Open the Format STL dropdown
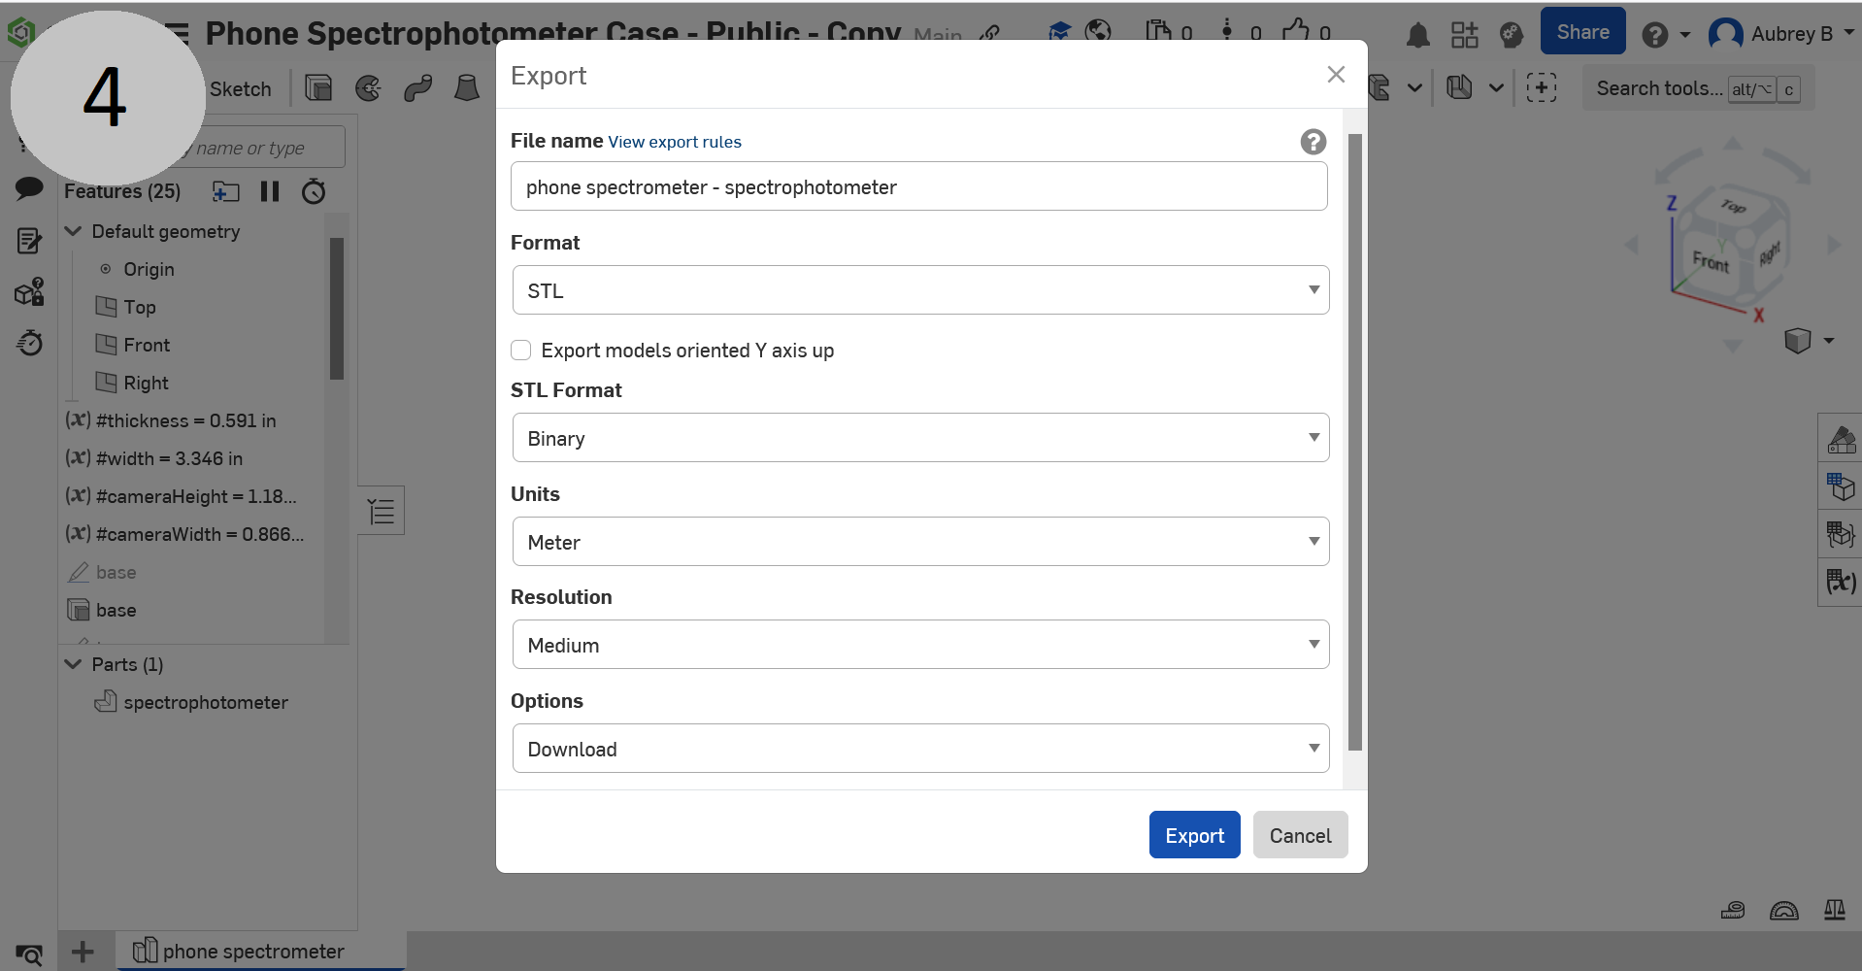 click(x=920, y=290)
